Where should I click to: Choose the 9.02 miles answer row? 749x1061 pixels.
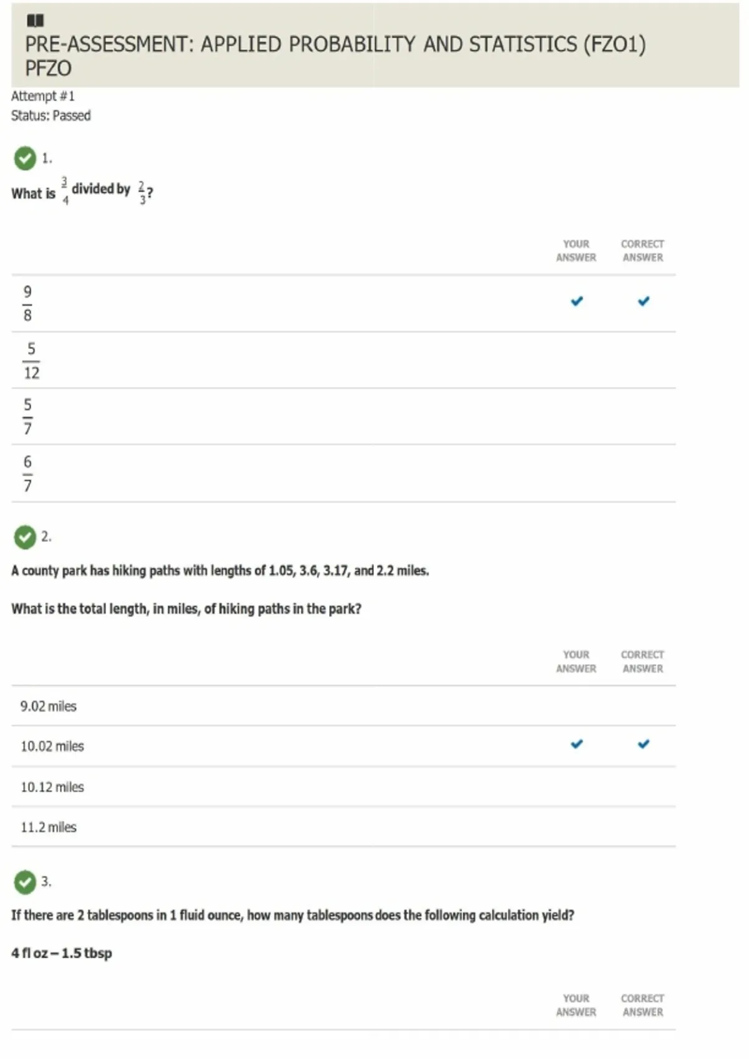pos(49,707)
